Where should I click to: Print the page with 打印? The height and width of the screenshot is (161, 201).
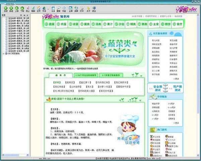82,9
